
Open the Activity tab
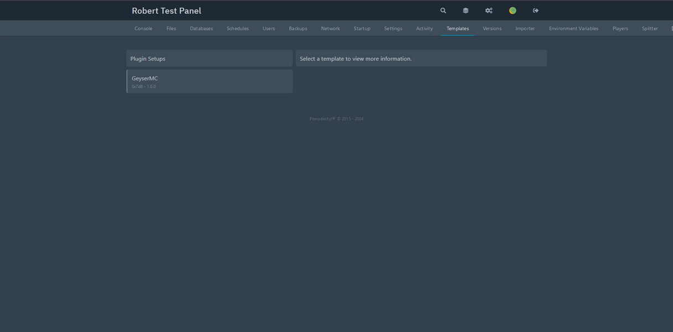[424, 28]
